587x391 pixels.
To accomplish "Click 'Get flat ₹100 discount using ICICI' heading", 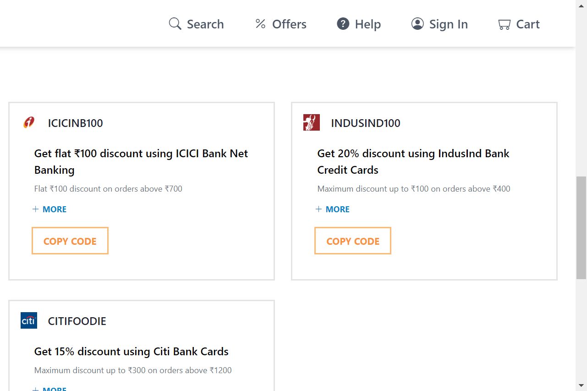I will pos(141,162).
